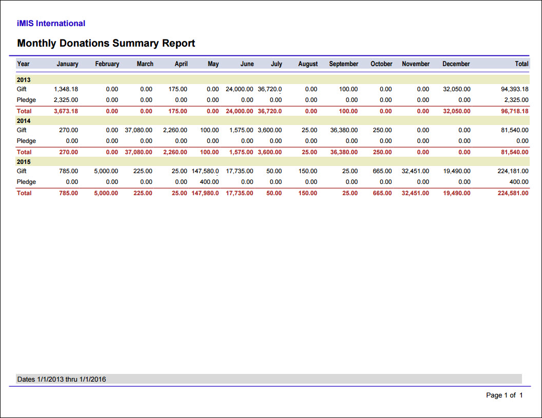Click the November column header
This screenshot has height=418, width=542.
[416, 64]
